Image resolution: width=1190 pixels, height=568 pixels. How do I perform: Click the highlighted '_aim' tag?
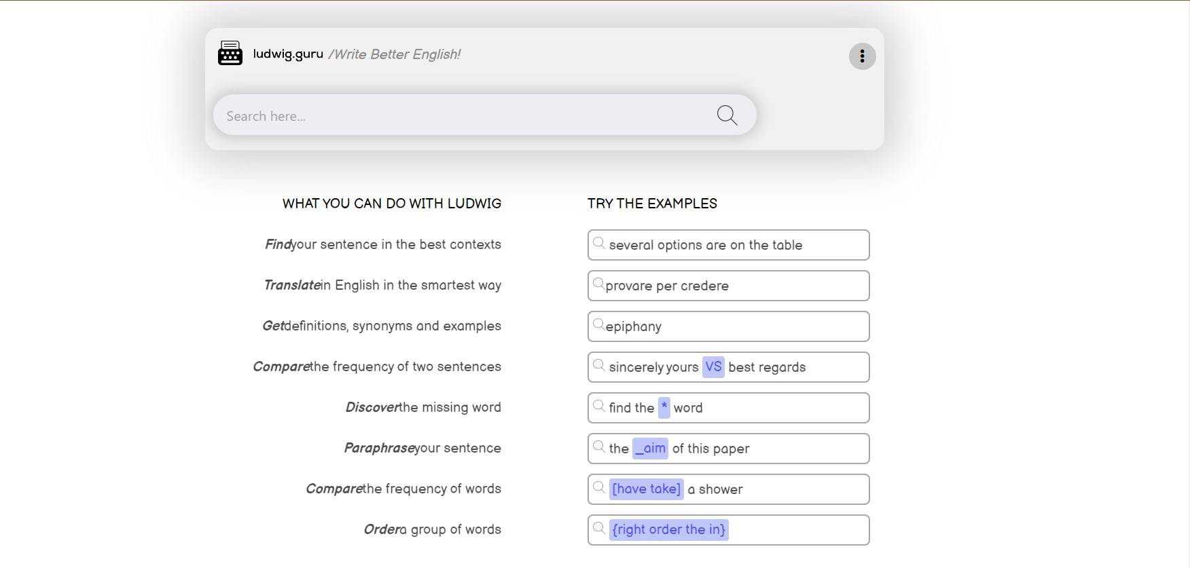tap(650, 449)
